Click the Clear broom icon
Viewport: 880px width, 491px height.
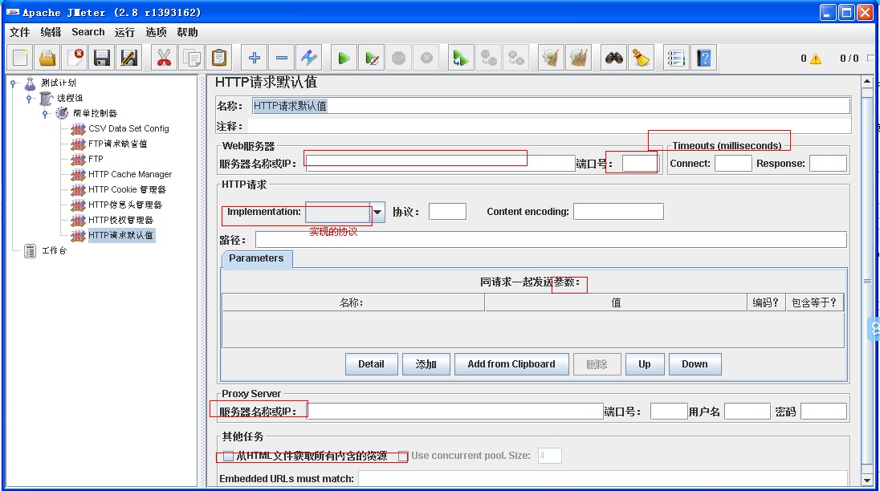pyautogui.click(x=551, y=58)
